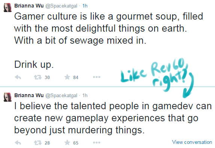This screenshot has height=148, width=215.
Task: Open more options on second tweet
Action: 96,142
